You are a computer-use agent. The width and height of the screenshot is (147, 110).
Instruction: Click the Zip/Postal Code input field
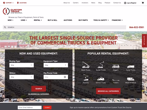[x=56, y=77]
